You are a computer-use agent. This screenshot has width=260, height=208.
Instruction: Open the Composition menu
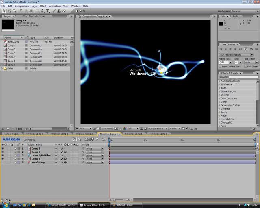click(x=22, y=6)
